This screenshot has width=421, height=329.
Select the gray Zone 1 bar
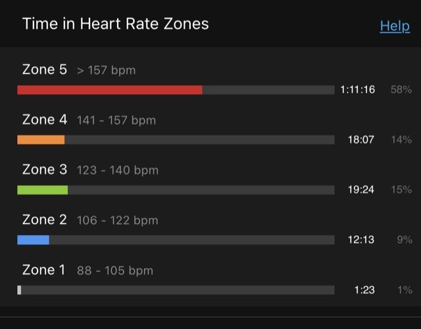tap(19, 290)
